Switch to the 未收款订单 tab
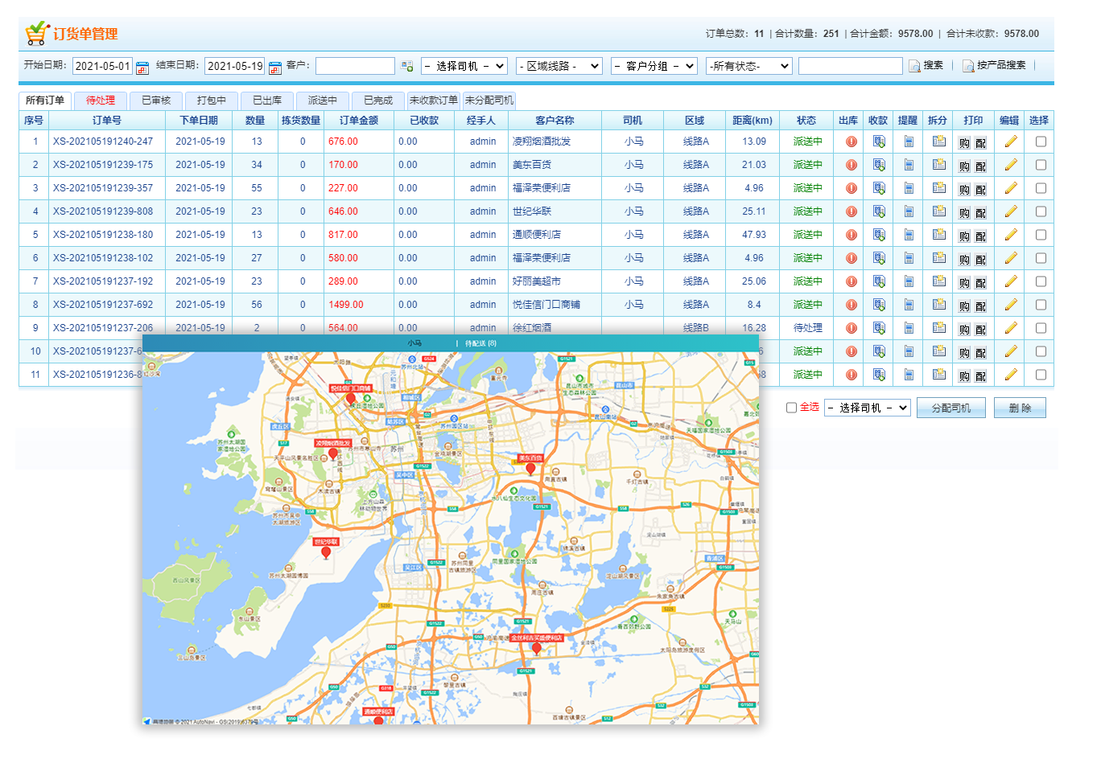 click(434, 101)
